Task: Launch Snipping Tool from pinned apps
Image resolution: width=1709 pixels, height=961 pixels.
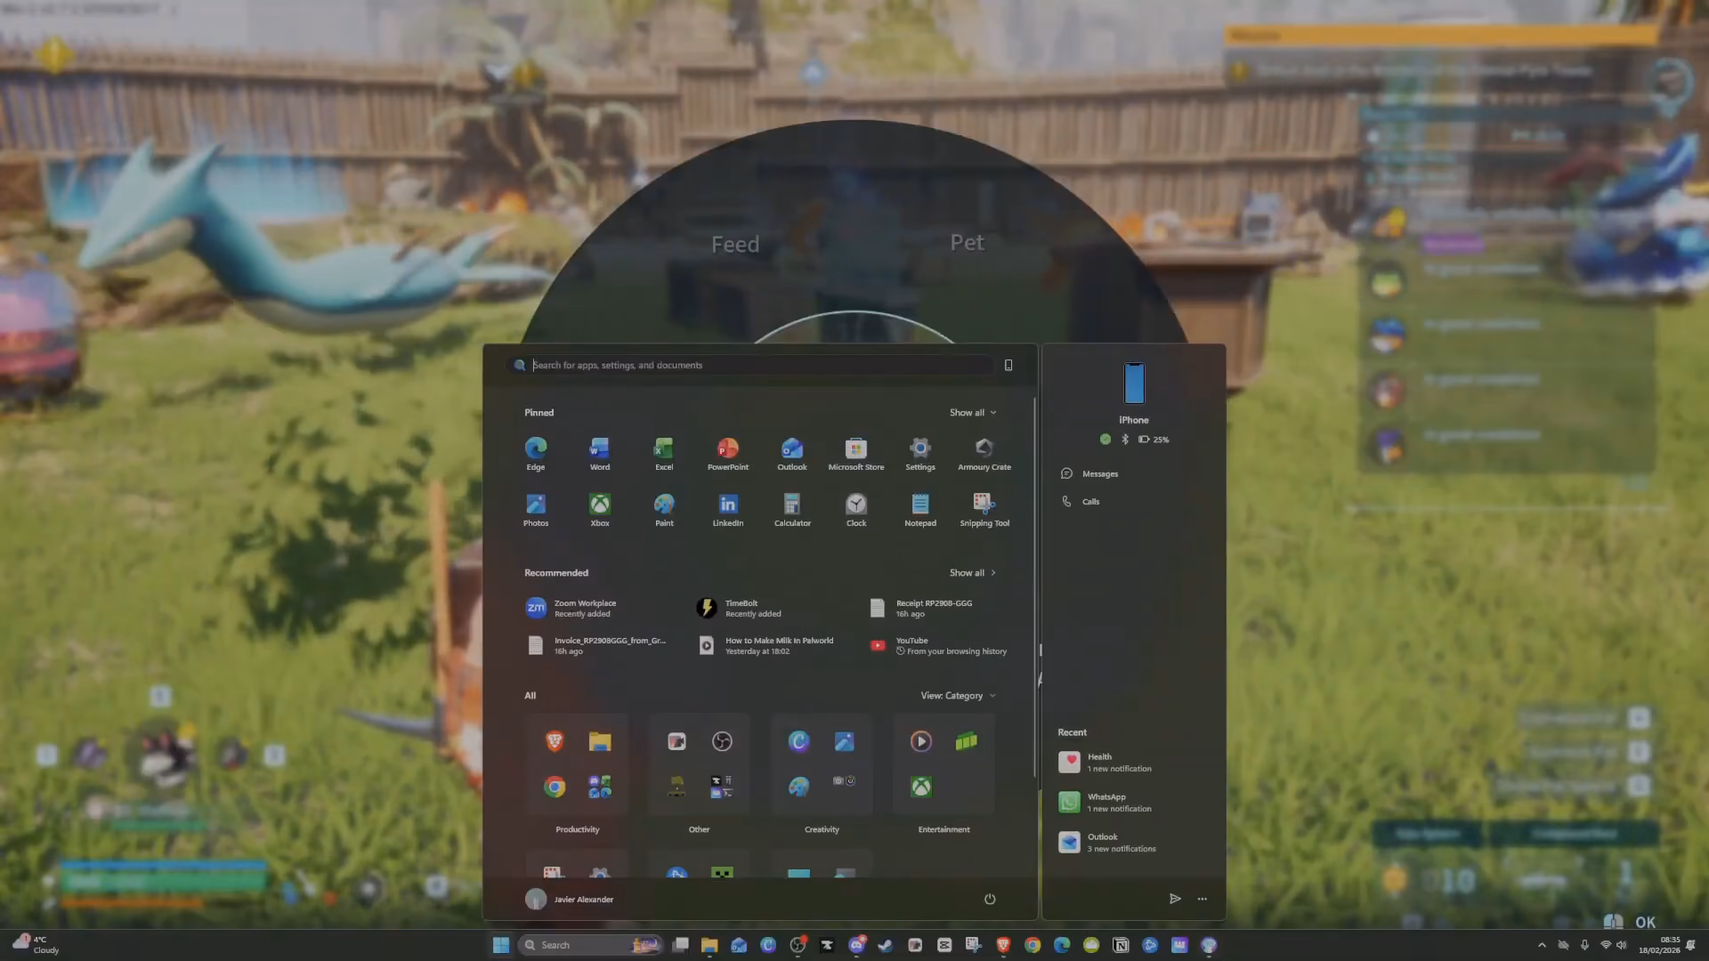Action: (984, 510)
